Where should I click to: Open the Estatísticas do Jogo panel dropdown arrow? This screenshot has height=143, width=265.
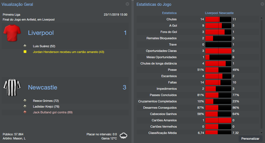262,4
